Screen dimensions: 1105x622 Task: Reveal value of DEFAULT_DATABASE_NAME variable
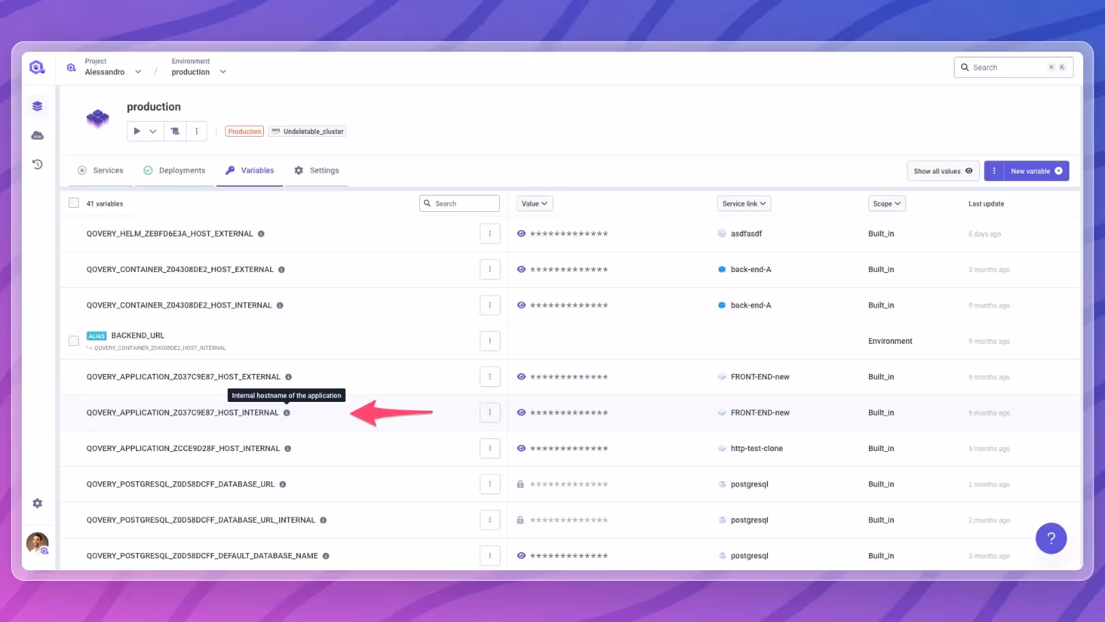[x=521, y=556]
